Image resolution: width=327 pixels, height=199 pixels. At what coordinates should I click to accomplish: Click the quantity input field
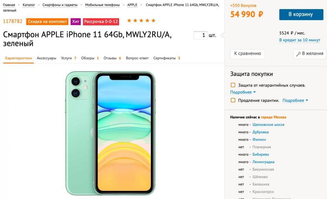pyautogui.click(x=200, y=35)
